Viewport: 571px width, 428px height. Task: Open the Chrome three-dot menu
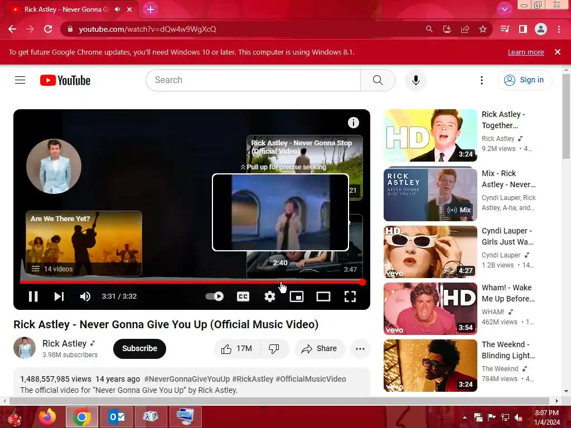tap(559, 29)
